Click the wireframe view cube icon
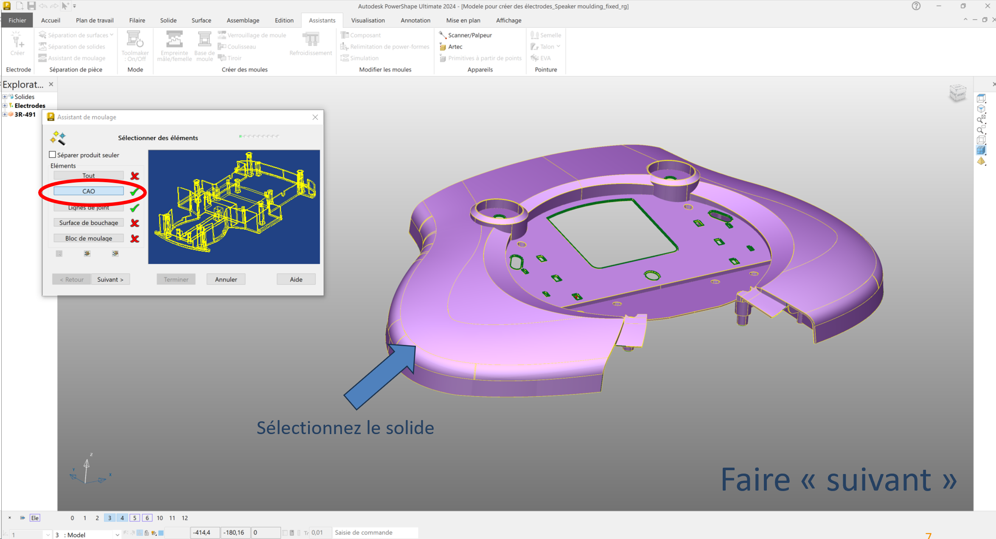996x539 pixels. coord(981,140)
